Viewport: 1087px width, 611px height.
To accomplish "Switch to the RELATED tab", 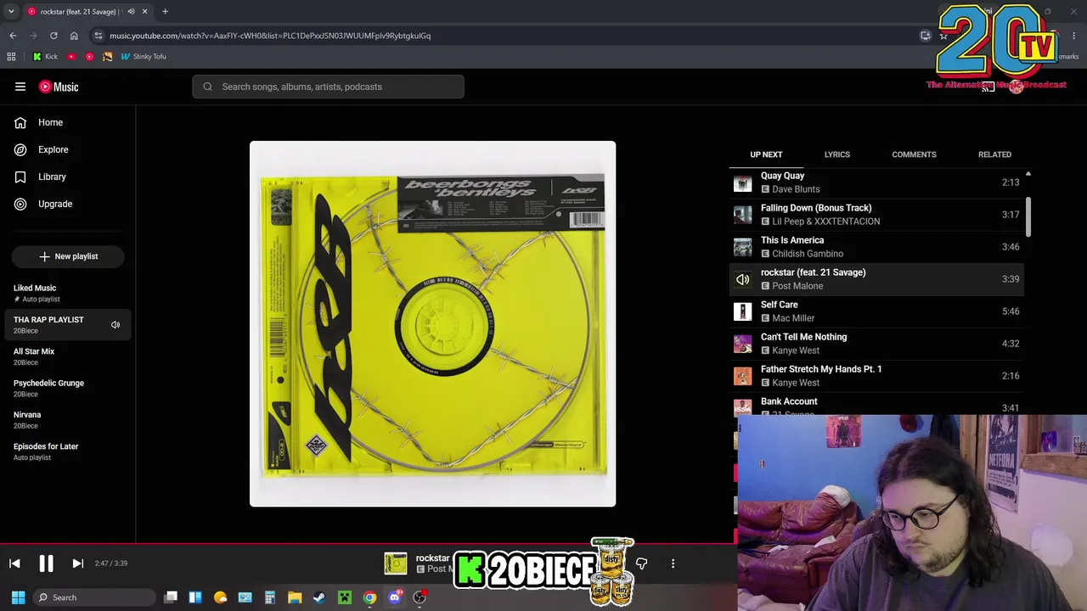I will pyautogui.click(x=994, y=154).
